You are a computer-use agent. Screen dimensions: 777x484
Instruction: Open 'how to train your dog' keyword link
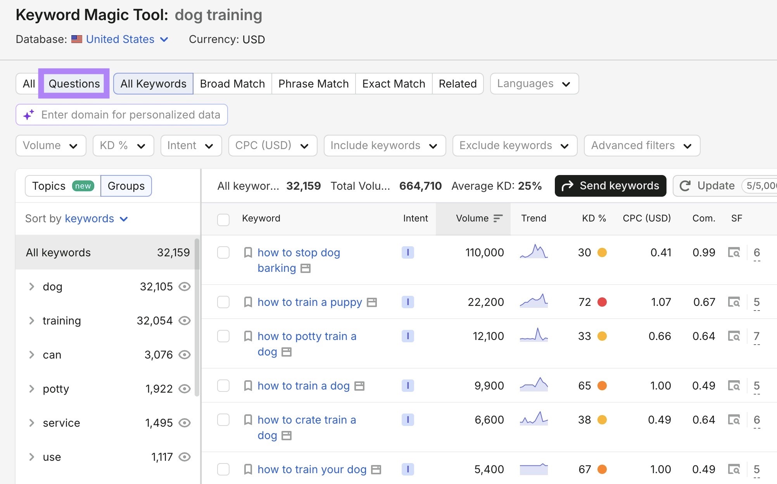[312, 469]
